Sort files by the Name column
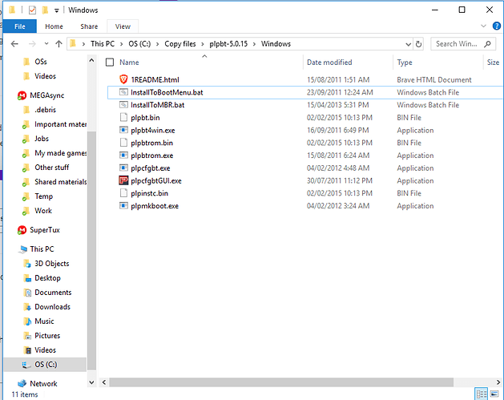This screenshot has height=400, width=504. tap(129, 63)
